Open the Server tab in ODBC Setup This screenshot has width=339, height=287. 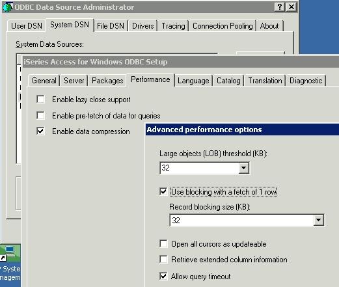74,81
